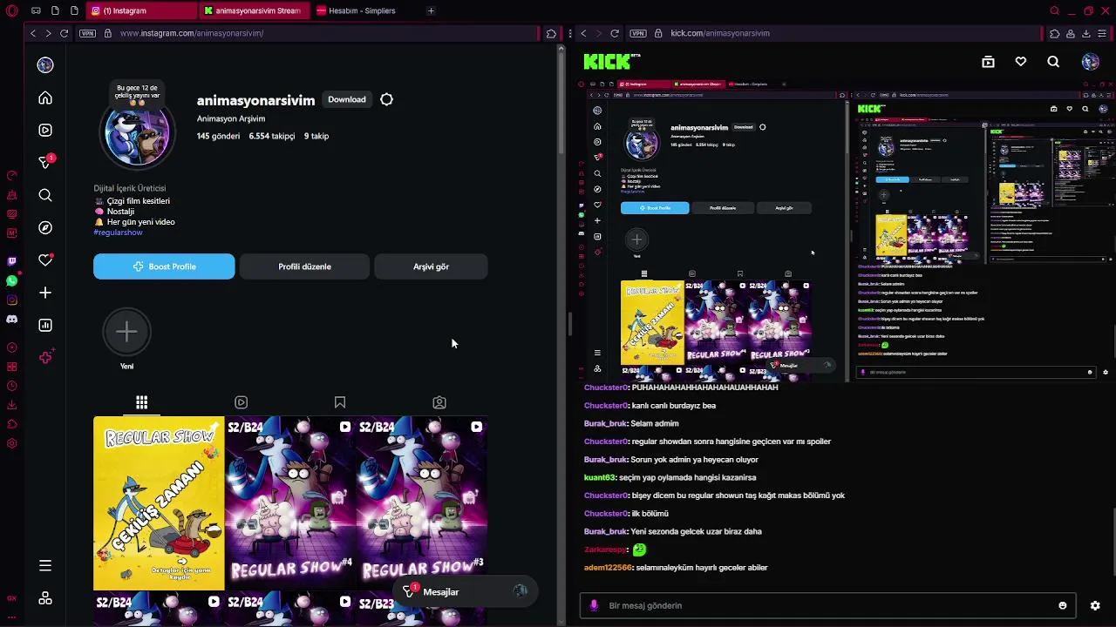The width and height of the screenshot is (1116, 627).
Task: Open the yellow Çekiliş Zamanı post
Action: tap(159, 503)
